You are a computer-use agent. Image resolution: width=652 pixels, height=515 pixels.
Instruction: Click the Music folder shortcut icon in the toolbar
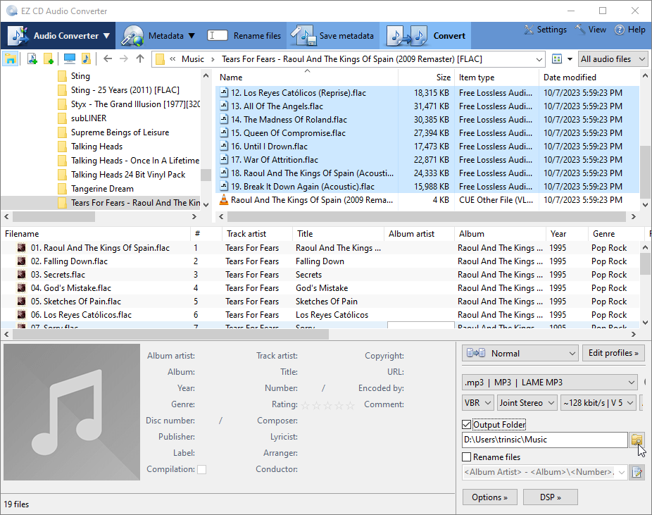click(x=86, y=59)
